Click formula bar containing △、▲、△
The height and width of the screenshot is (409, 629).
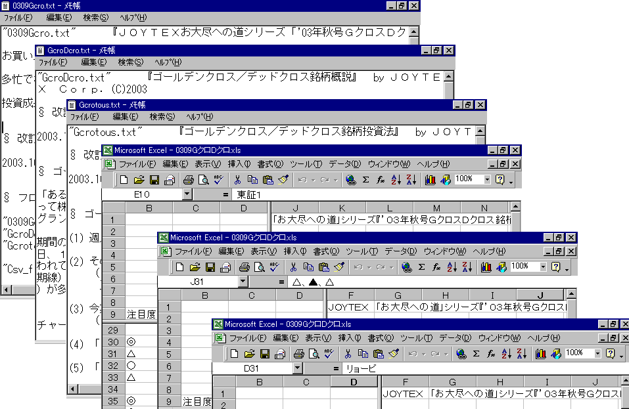tap(431, 282)
